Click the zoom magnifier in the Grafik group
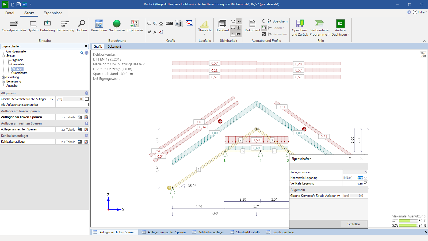Screen dimensions: 428x241 149,24
